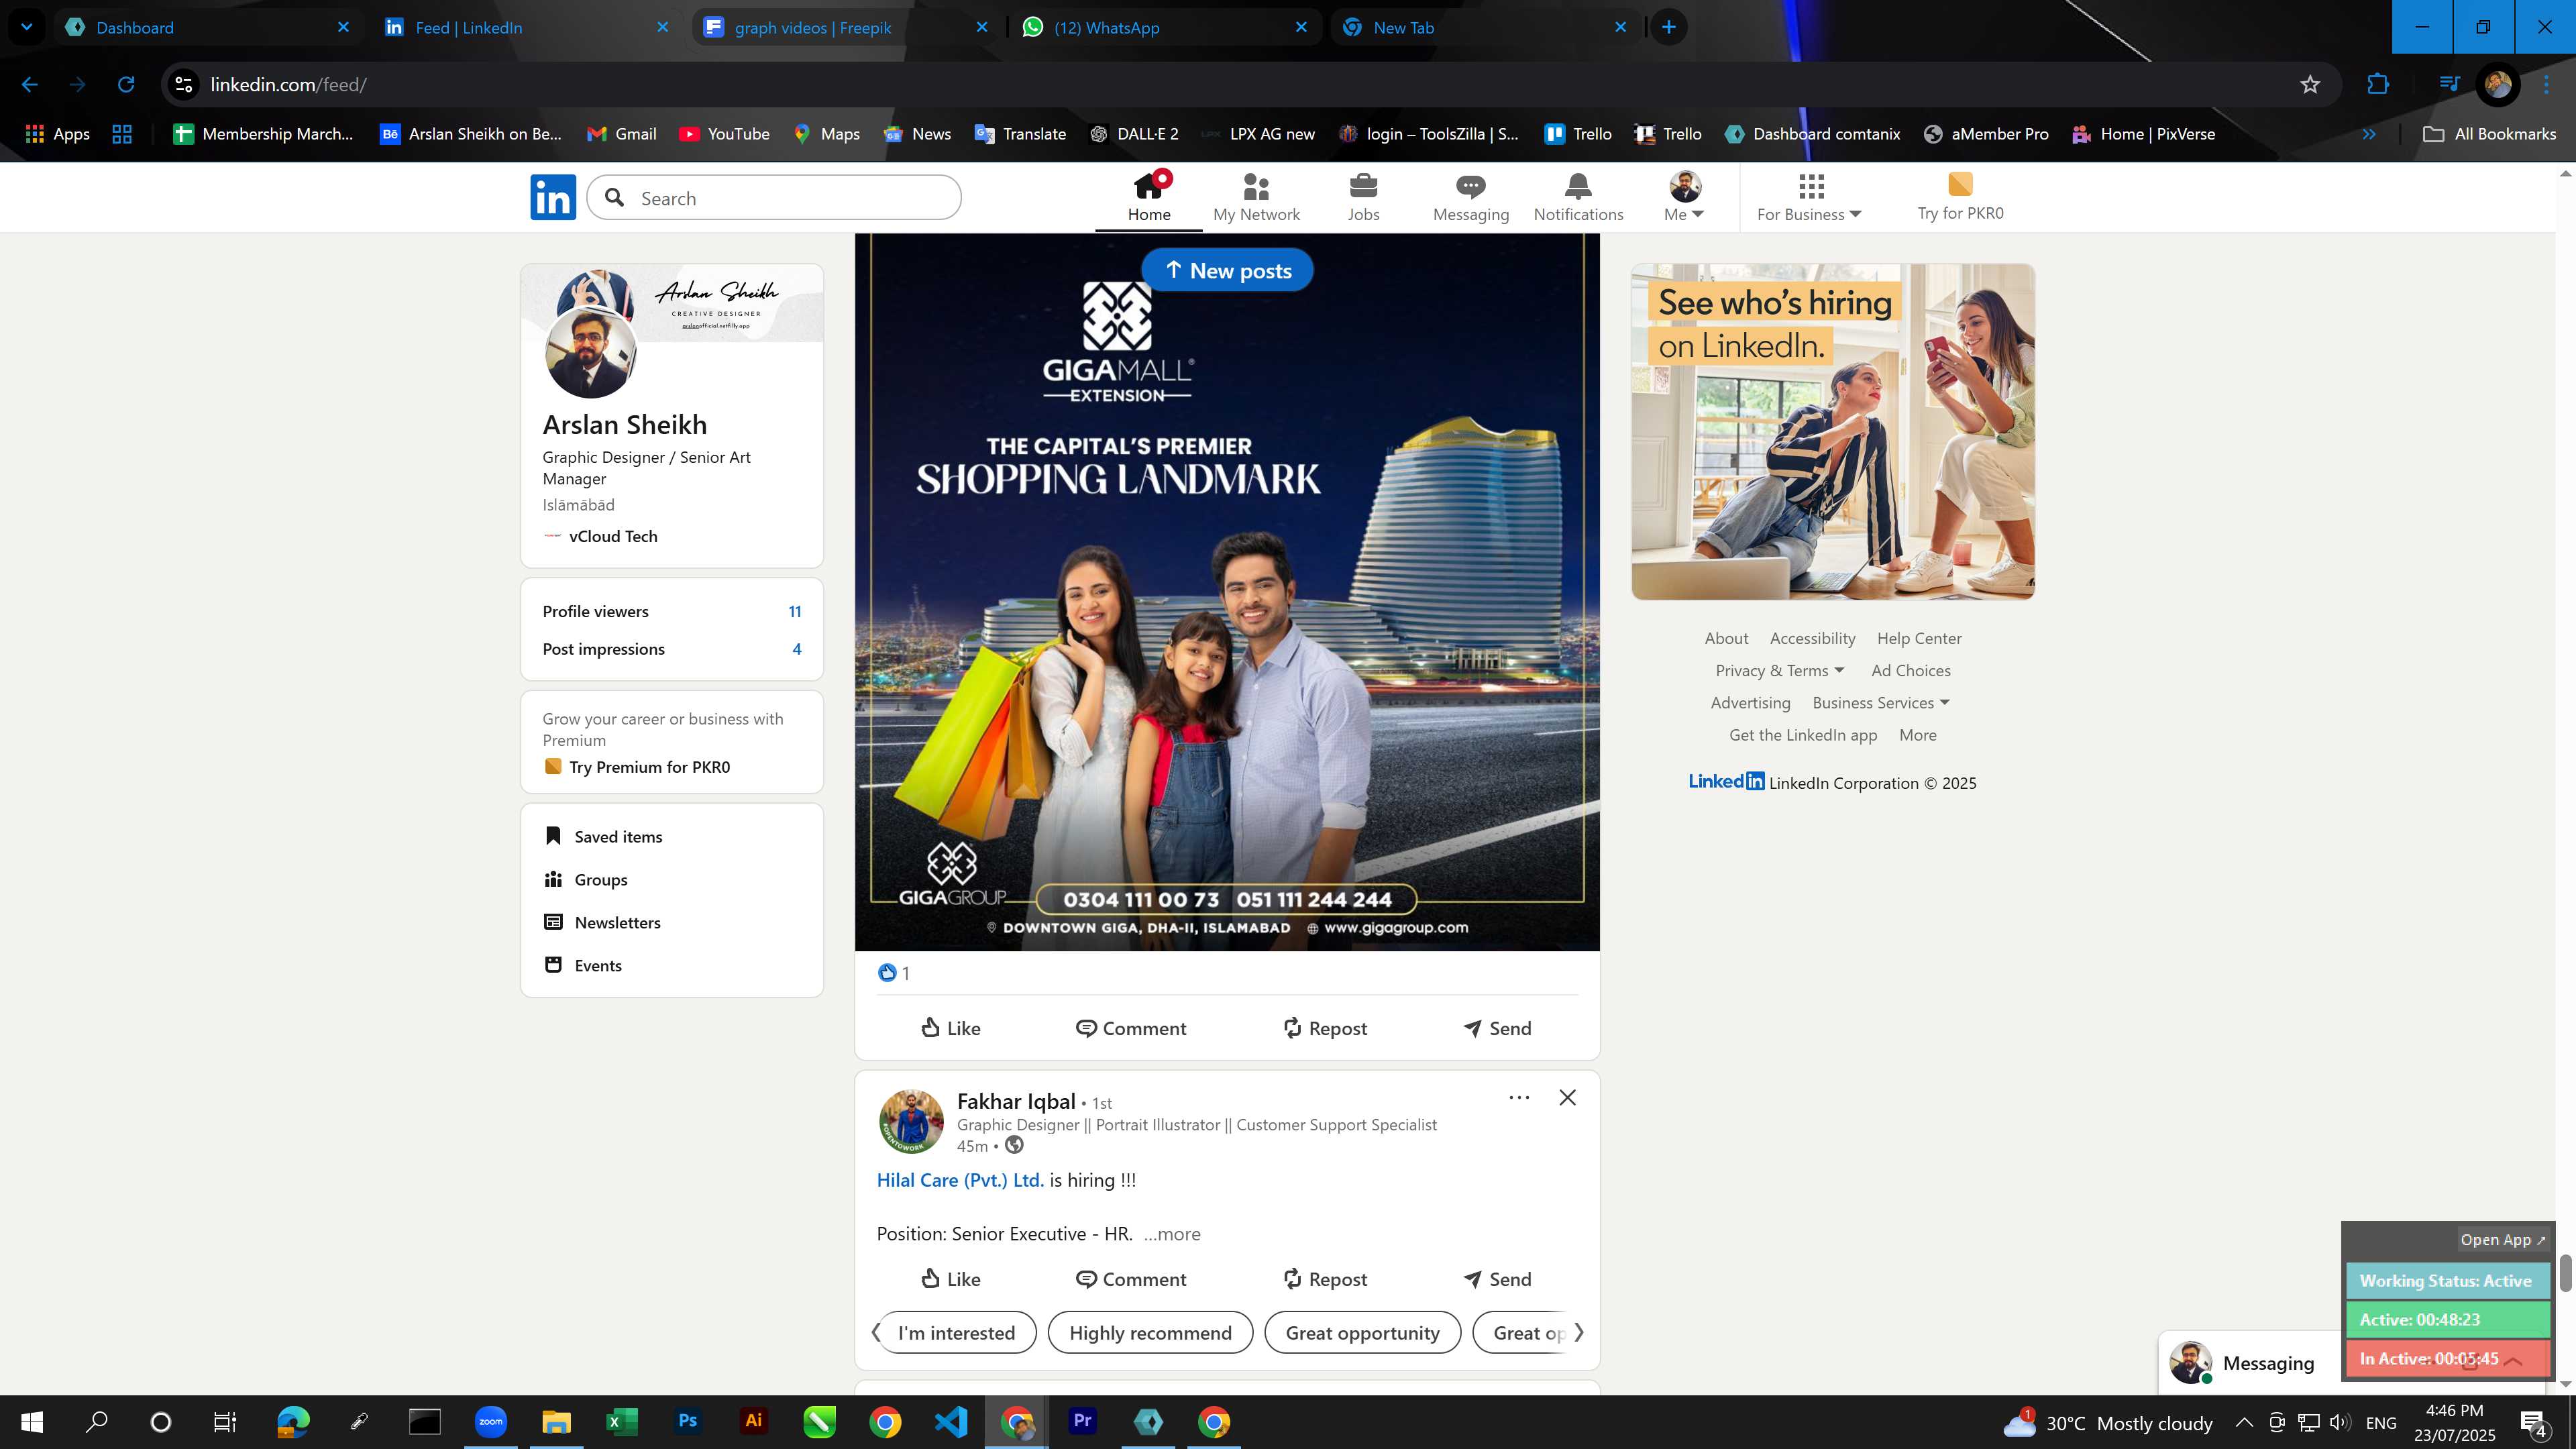Click Try Premium for PKR0 link
The height and width of the screenshot is (1449, 2576).
coord(637,767)
